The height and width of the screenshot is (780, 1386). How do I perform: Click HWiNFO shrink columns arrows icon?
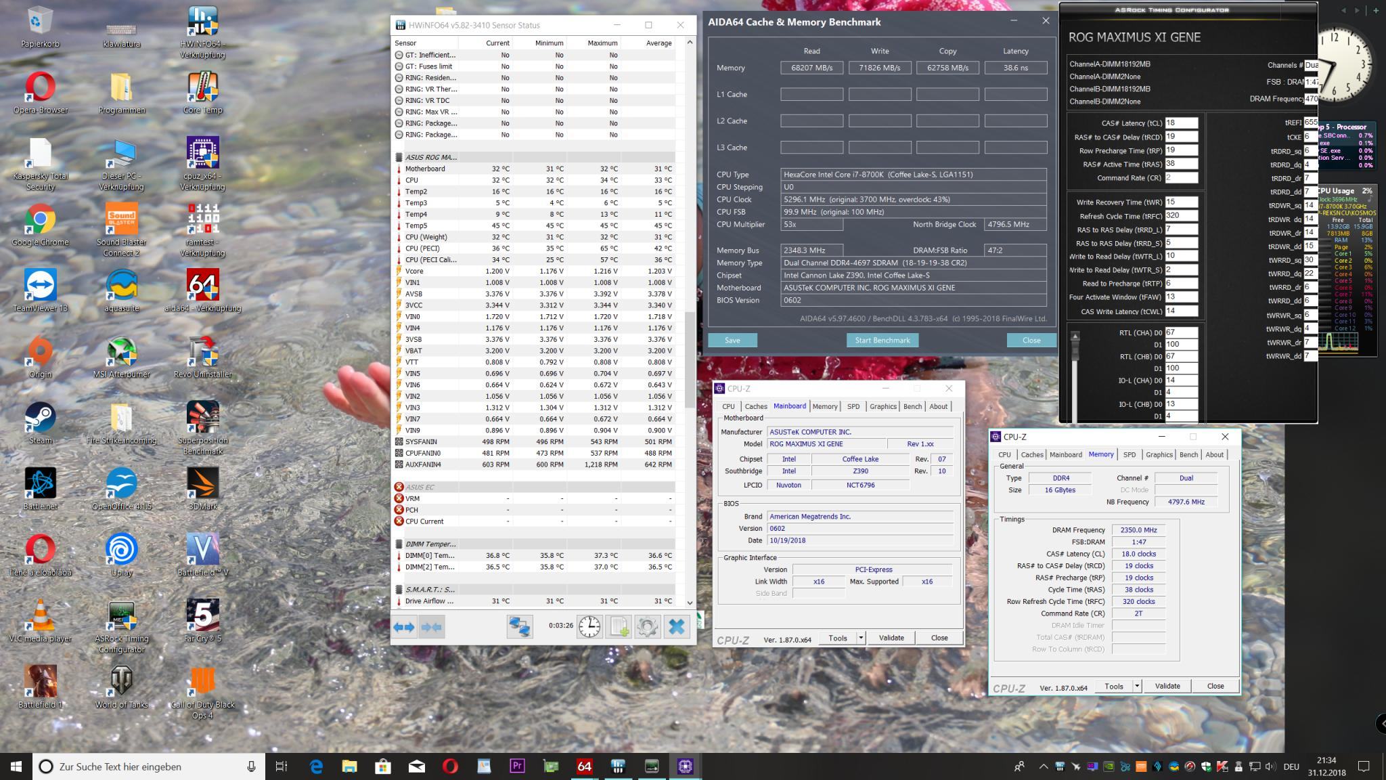click(x=432, y=627)
